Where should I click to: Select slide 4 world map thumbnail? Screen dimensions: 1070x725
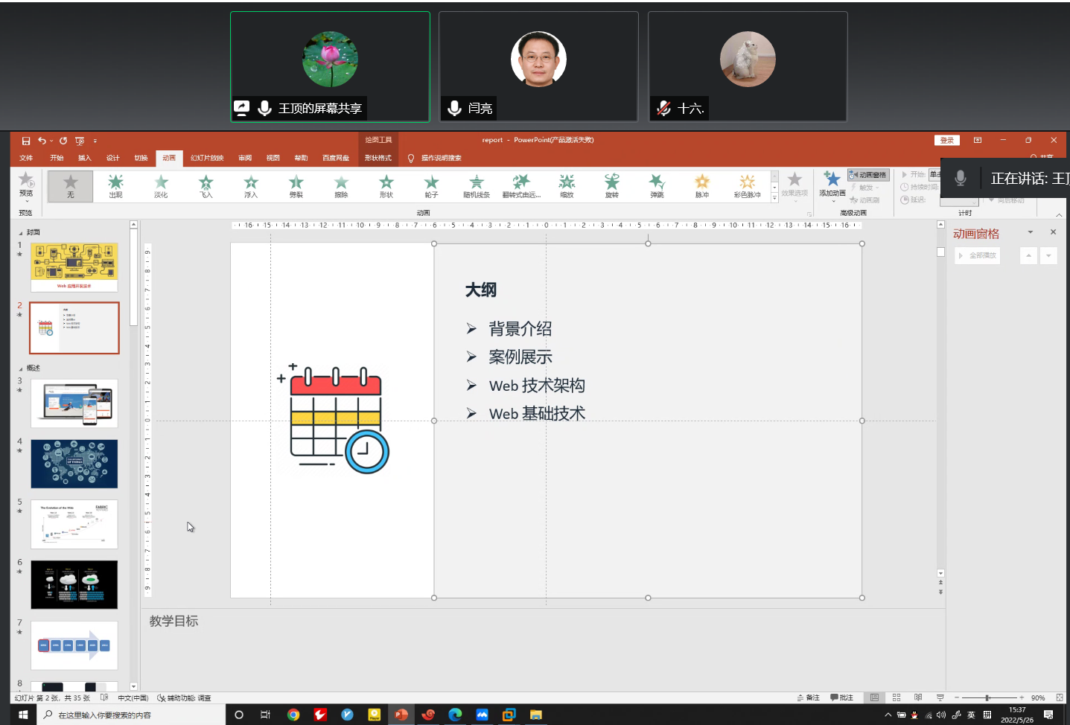point(74,464)
